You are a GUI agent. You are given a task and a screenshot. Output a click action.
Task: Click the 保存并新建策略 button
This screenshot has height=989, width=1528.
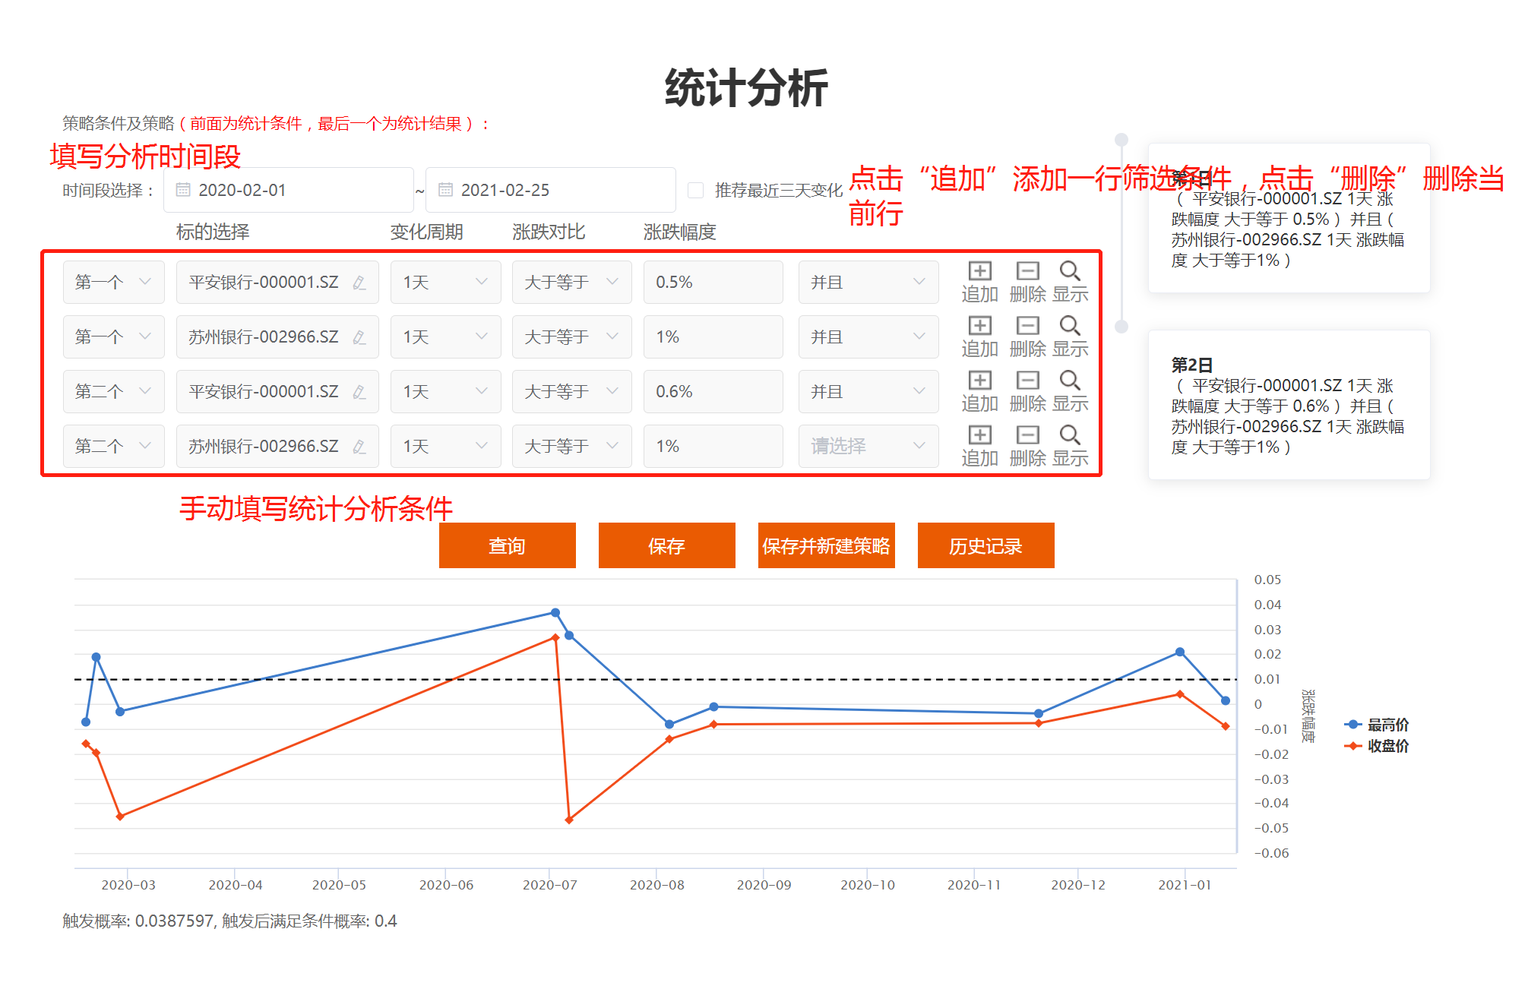pos(826,545)
